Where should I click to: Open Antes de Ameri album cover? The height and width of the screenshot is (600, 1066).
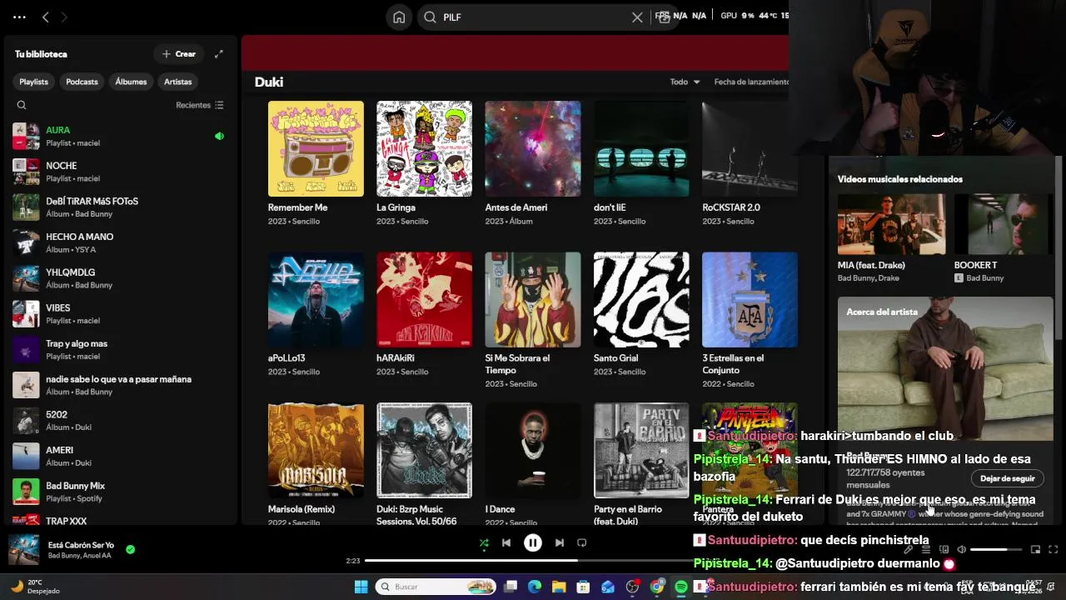pos(533,148)
